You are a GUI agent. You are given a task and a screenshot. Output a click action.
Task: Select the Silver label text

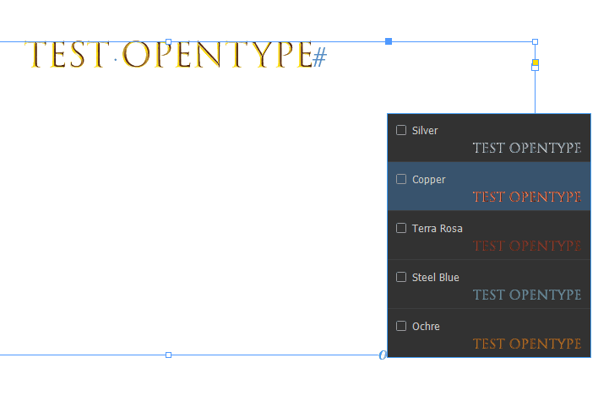pyautogui.click(x=425, y=131)
